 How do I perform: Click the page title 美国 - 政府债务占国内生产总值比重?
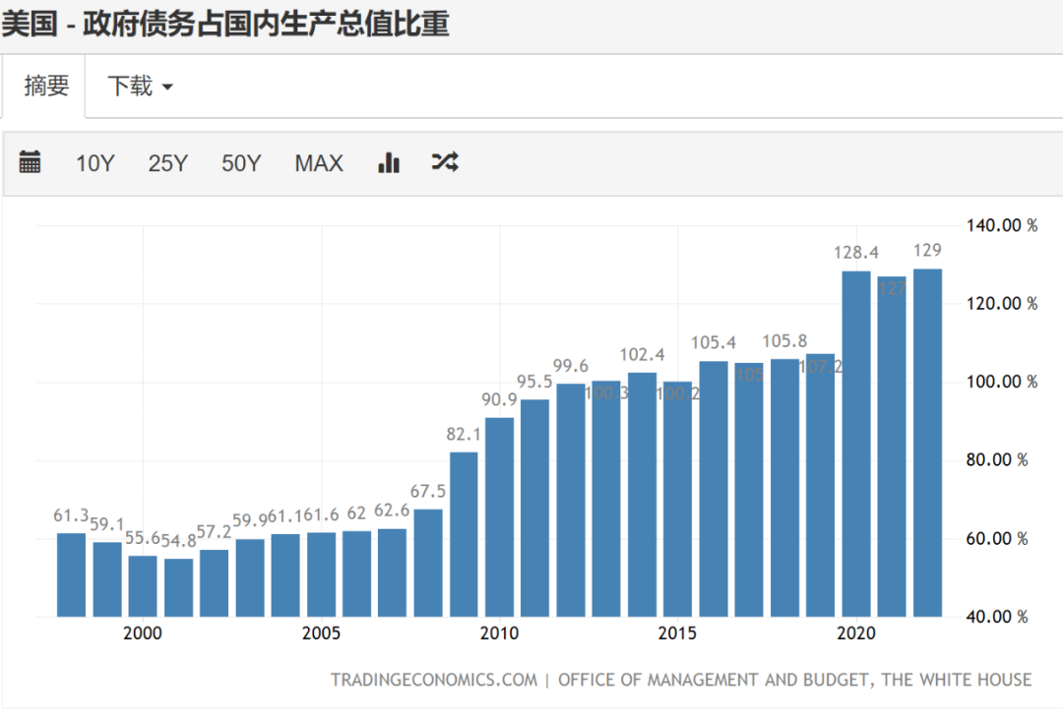(225, 24)
